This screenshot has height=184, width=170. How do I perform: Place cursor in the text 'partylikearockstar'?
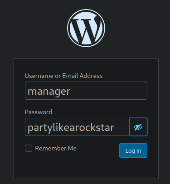tap(71, 128)
